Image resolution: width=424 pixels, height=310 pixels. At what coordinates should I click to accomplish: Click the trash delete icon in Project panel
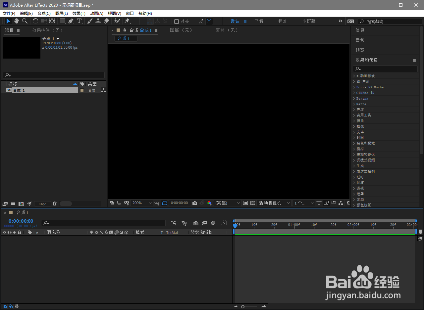click(55, 204)
